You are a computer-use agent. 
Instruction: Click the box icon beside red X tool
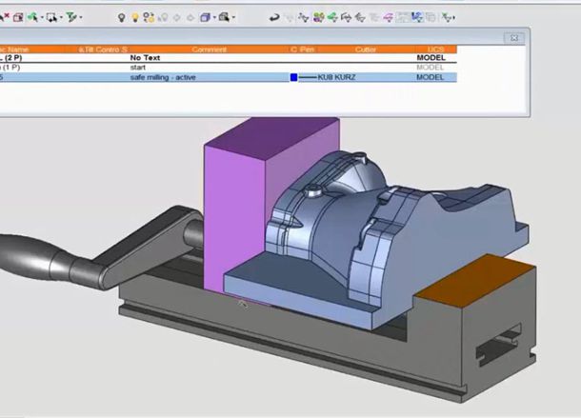18,17
